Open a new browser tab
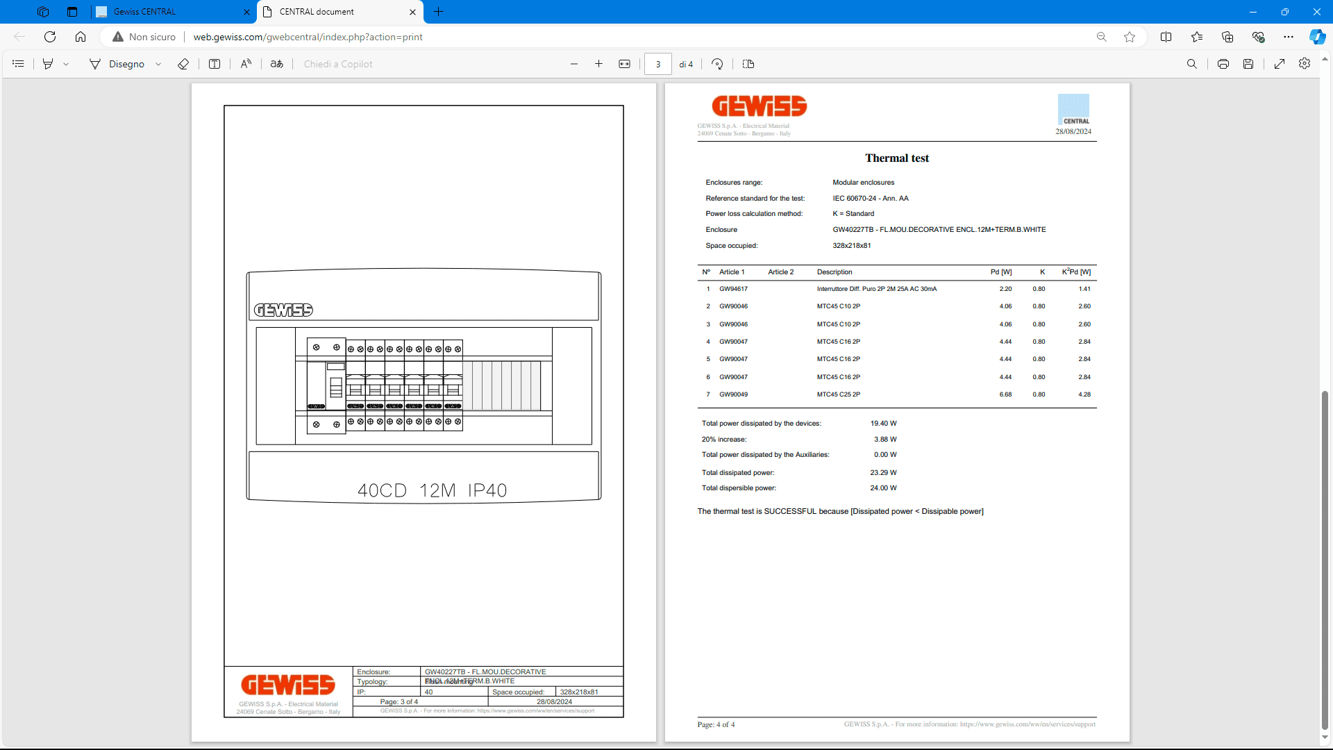Screen dimensions: 1333x750 [x=438, y=12]
